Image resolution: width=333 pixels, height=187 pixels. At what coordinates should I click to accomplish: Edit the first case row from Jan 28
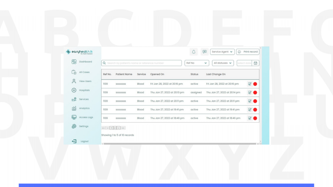(250, 84)
